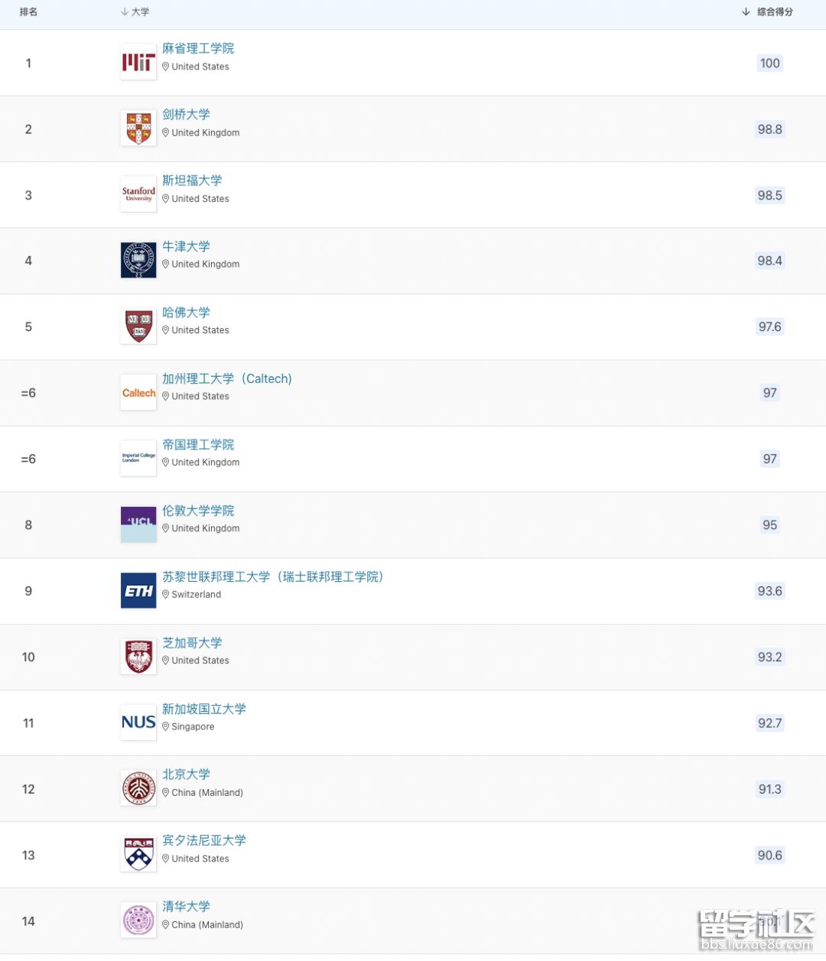Click the Harvard shield logo
Image resolution: width=826 pixels, height=961 pixels.
(x=138, y=326)
